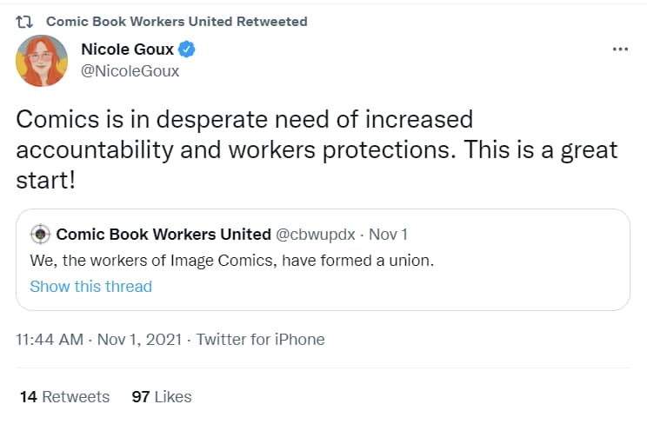Click the retweet arrows icon
647x424 pixels.
point(24,22)
